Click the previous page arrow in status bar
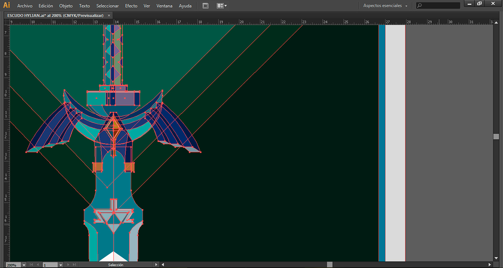 point(38,264)
